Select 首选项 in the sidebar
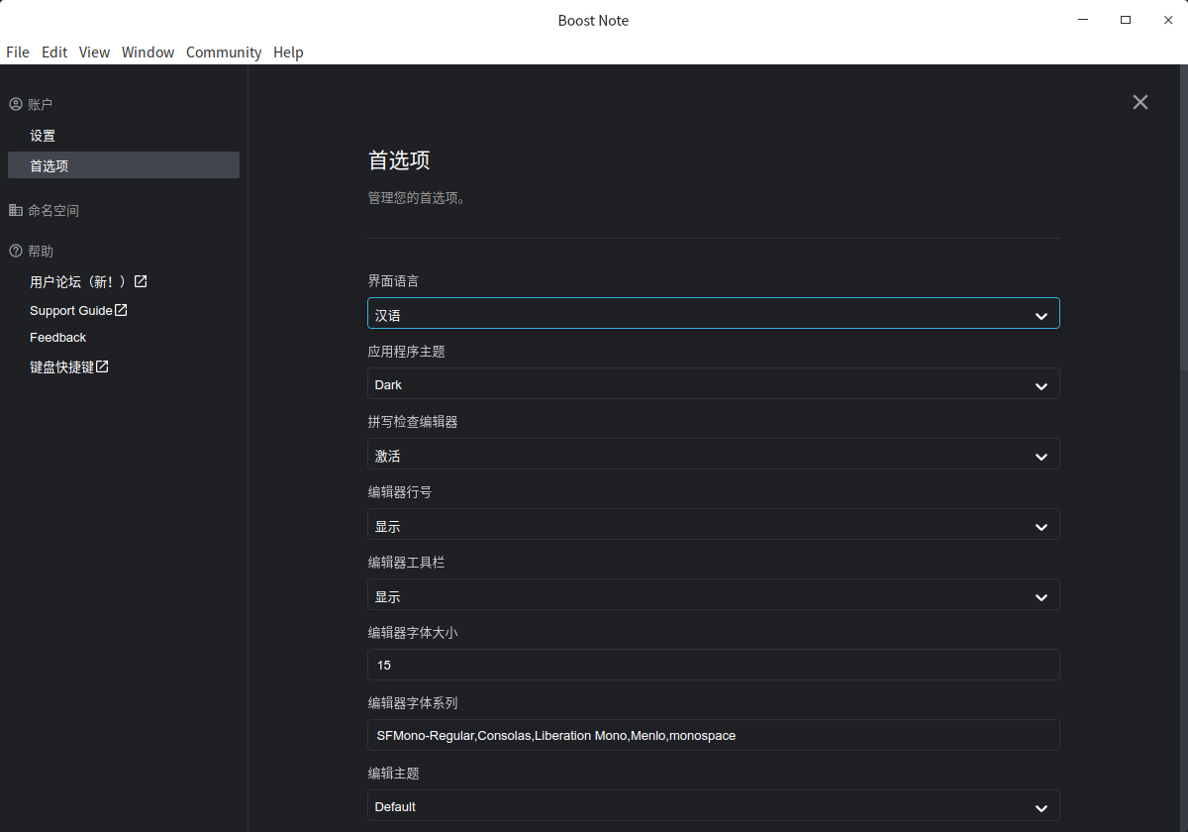This screenshot has height=832, width=1188. pos(49,165)
